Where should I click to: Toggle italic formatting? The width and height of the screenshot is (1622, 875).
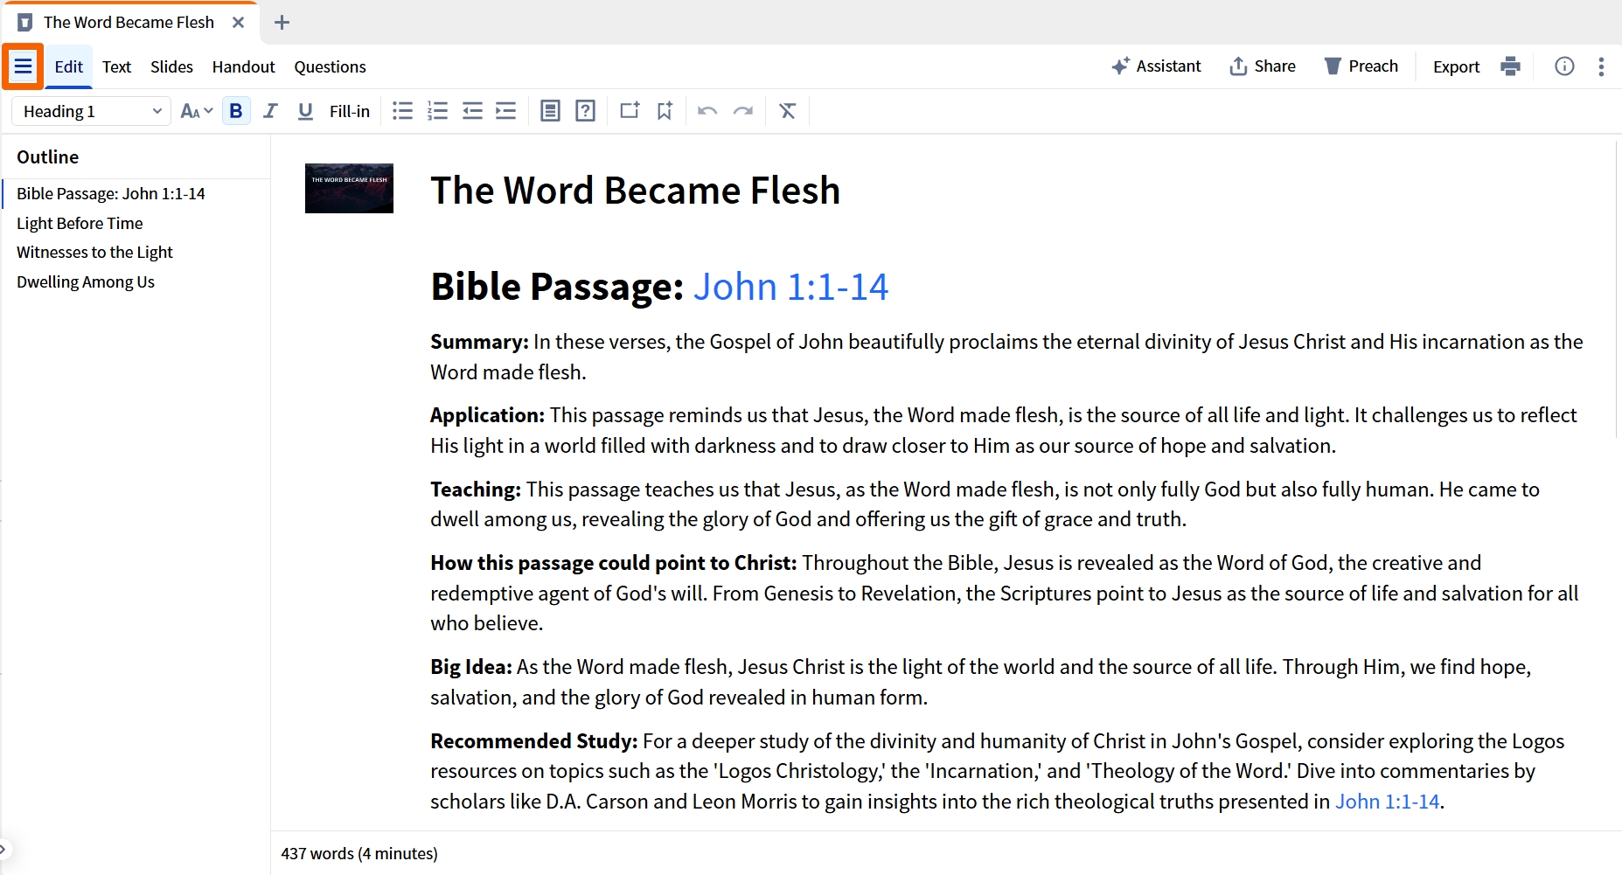(x=270, y=111)
